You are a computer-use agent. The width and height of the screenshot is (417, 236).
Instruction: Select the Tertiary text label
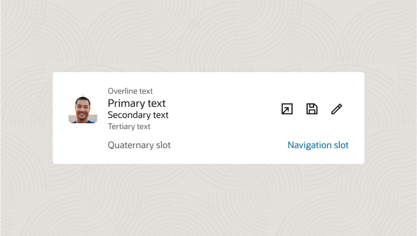pyautogui.click(x=129, y=127)
